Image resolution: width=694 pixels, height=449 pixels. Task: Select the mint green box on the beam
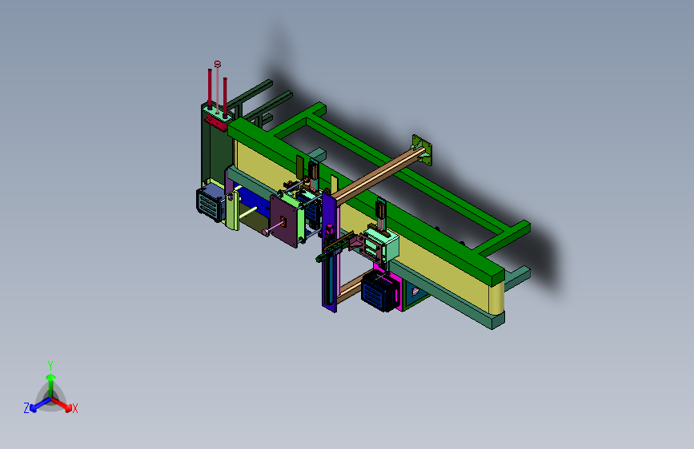coord(381,244)
